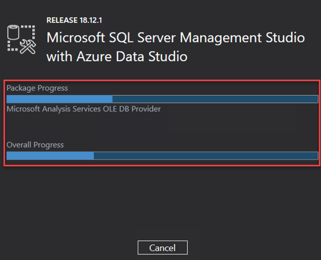Click the unfilled part of Package Progress bar
321x260 pixels.
[215, 99]
